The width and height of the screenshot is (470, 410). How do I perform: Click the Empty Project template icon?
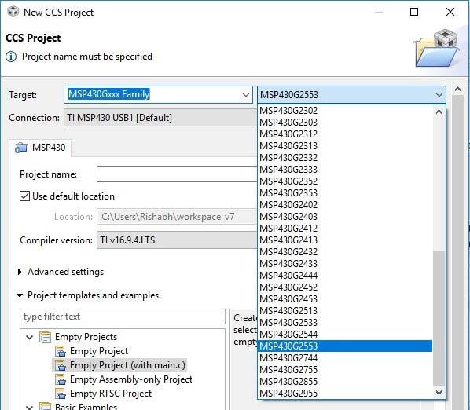click(x=61, y=351)
